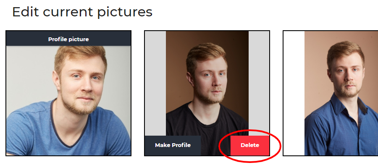
Task: Choose the blue collared shirt photo
Action: click(341, 93)
